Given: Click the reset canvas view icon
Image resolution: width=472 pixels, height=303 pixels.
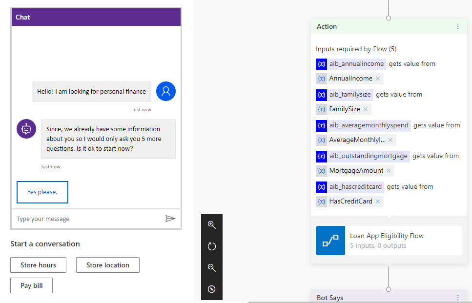Looking at the screenshot, I should pos(211,246).
